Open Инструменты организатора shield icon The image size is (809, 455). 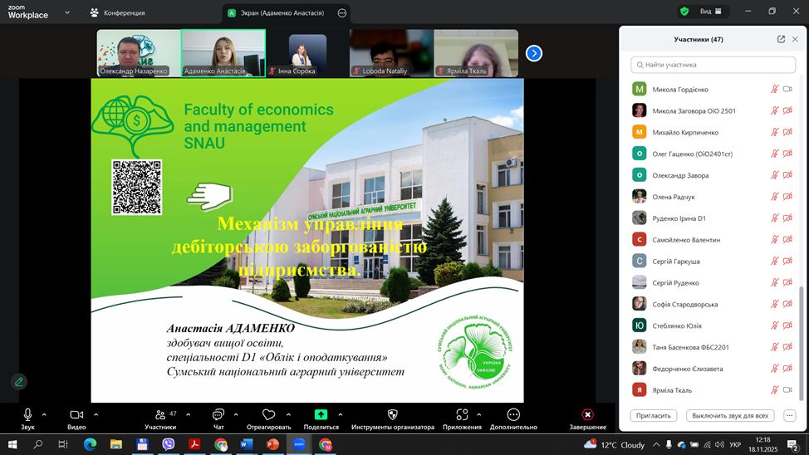point(392,414)
